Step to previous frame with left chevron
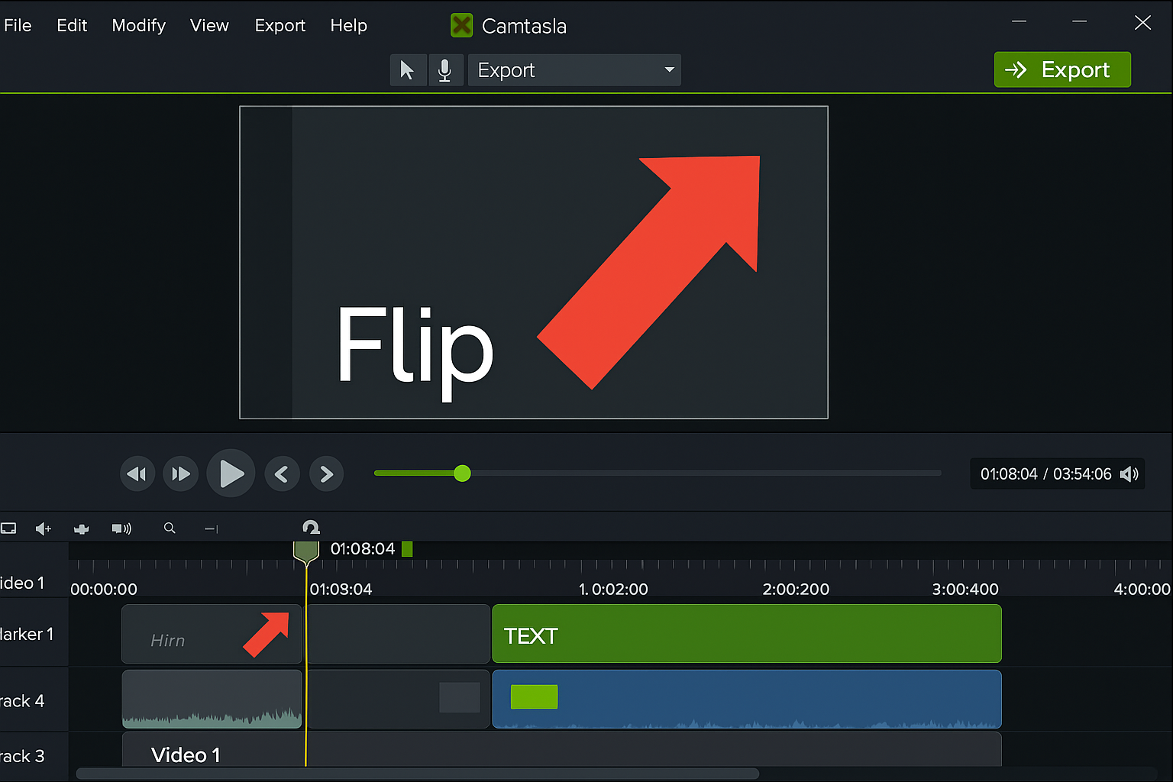Image resolution: width=1173 pixels, height=782 pixels. (282, 474)
